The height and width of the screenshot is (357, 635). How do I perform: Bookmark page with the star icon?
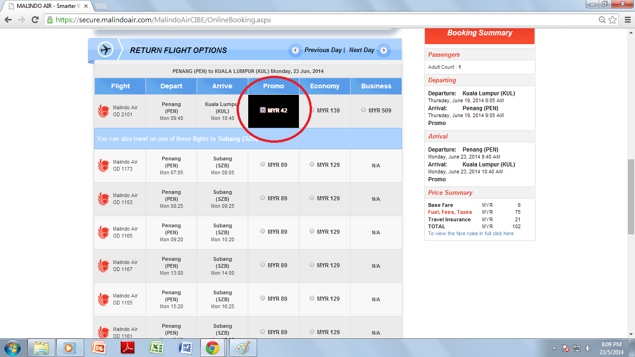click(613, 20)
